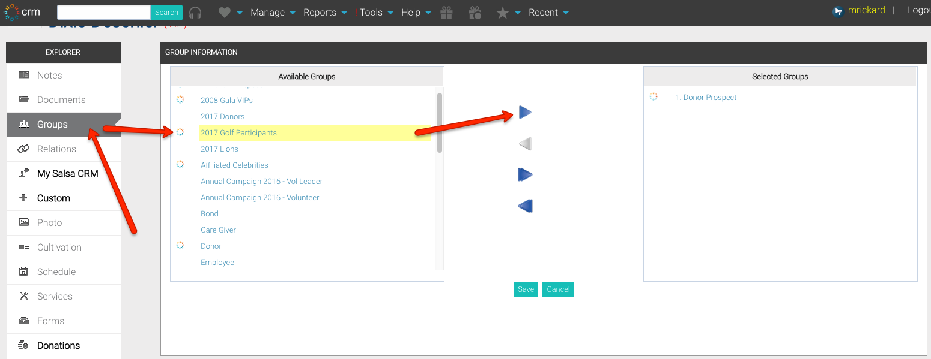Screen dimensions: 931x359
Task: Click the grey single left arrow
Action: 525,144
